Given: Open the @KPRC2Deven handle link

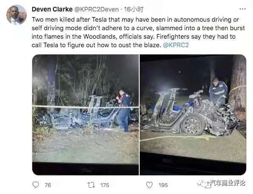Looking at the screenshot, I should pyautogui.click(x=97, y=9).
